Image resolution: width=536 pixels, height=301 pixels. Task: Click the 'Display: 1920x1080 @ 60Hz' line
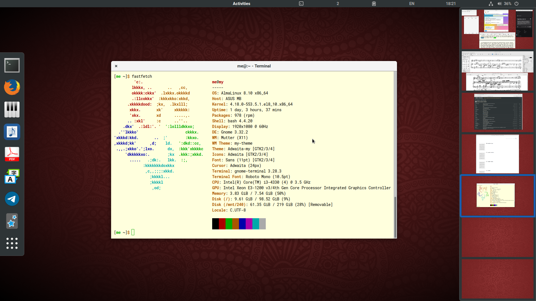240,127
